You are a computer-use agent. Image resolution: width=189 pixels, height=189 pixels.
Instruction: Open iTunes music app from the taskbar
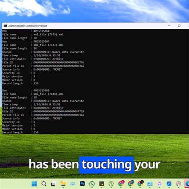click(x=159, y=184)
